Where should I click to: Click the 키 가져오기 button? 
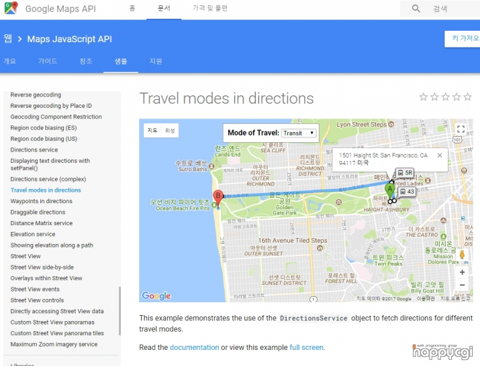click(x=463, y=39)
